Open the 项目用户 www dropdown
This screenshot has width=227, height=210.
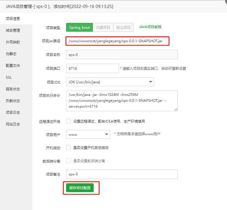[88, 134]
